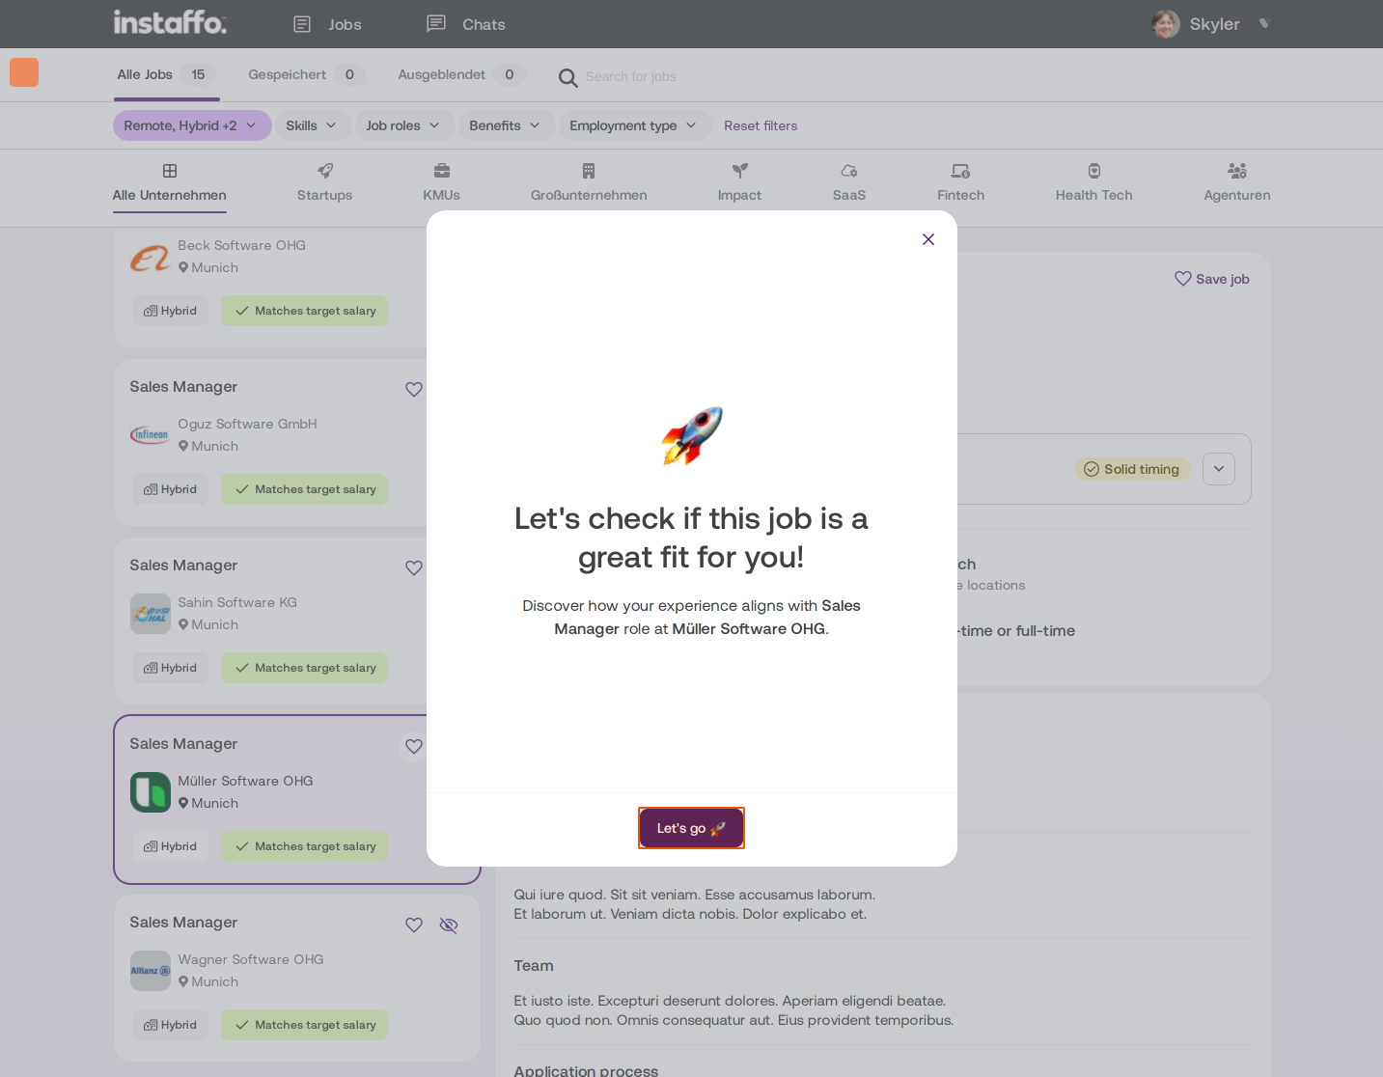Viewport: 1383px width, 1077px height.
Task: Select the Alle Jobs tab
Action: (166, 74)
